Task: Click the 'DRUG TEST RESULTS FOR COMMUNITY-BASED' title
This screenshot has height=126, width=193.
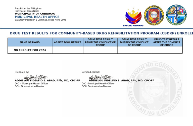Action: [x=101, y=33]
